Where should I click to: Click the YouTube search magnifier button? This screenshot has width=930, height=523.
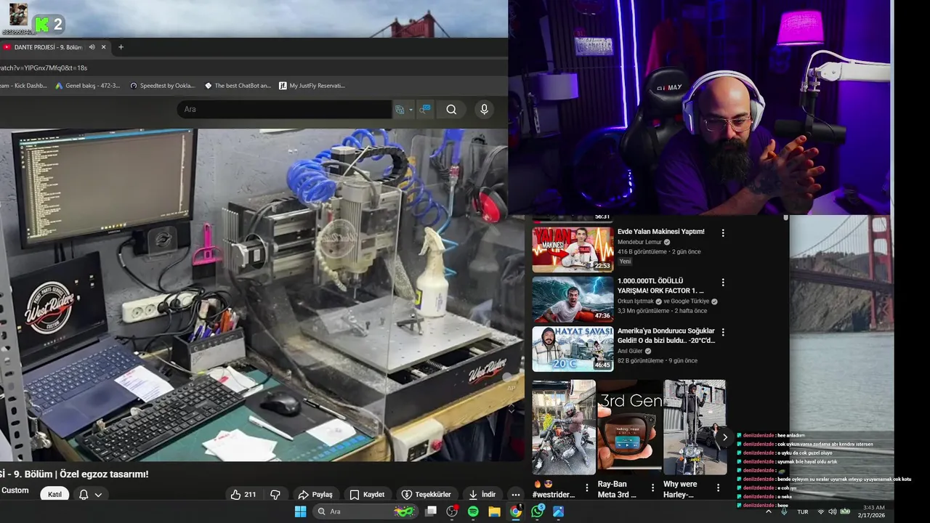(451, 110)
